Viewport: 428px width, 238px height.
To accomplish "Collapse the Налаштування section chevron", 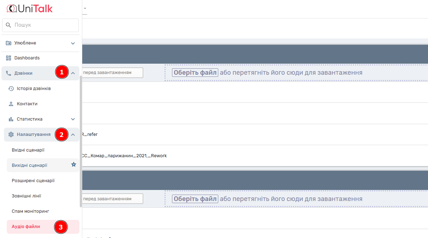I will [x=73, y=134].
